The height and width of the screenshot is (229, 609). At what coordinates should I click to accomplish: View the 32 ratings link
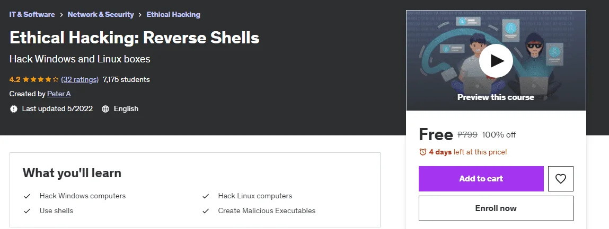coord(80,80)
